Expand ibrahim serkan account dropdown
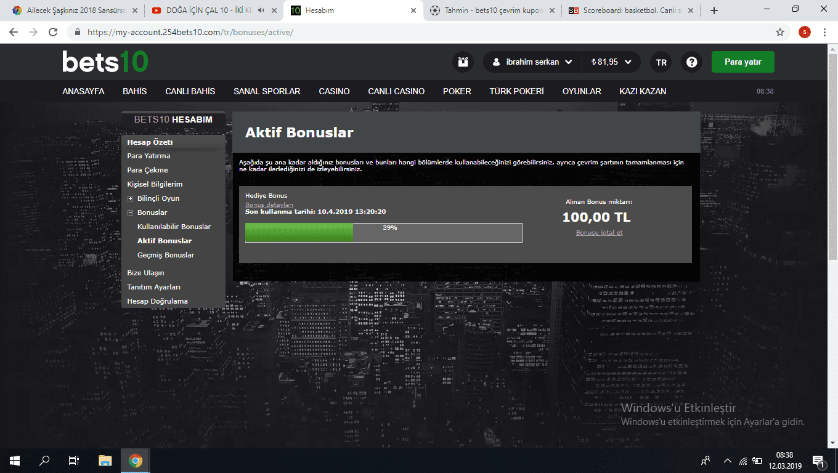The width and height of the screenshot is (838, 473). pyautogui.click(x=533, y=62)
